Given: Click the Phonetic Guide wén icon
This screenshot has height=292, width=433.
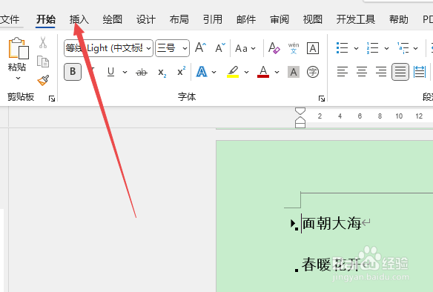Looking at the screenshot, I should (294, 48).
